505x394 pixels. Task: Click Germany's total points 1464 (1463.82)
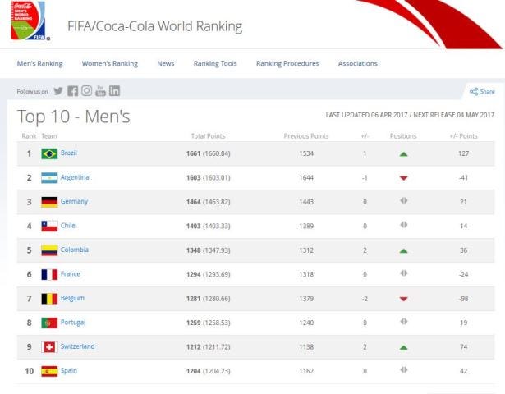point(208,202)
